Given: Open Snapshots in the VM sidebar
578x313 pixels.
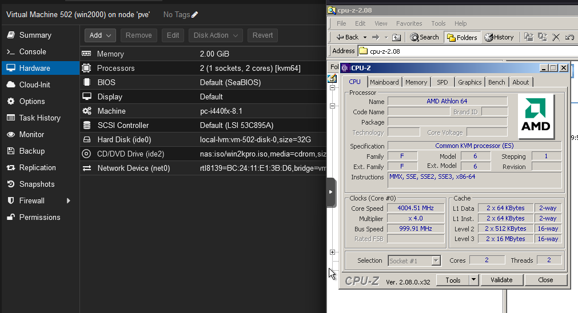Looking at the screenshot, I should coord(37,184).
